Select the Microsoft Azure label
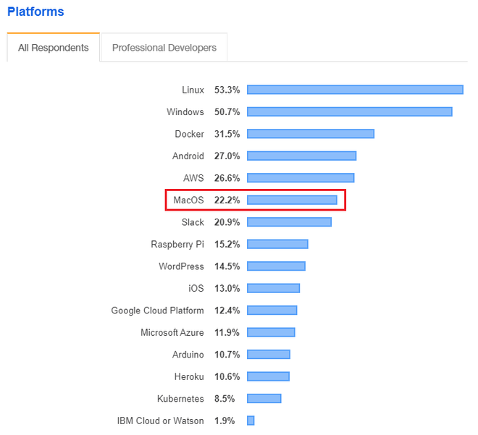478x435 pixels. (x=172, y=332)
